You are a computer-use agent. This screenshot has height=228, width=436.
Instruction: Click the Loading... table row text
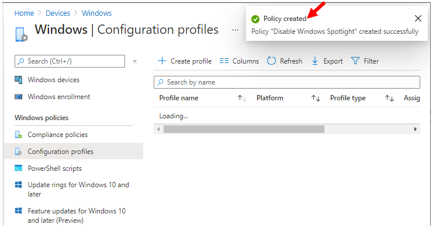point(174,116)
